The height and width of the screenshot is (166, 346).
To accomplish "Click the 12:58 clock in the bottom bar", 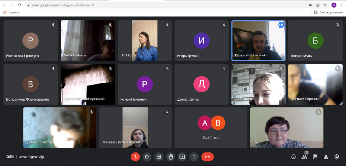I will (x=10, y=157).
